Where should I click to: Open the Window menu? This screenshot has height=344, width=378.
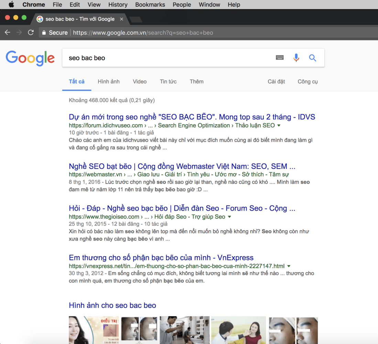(x=209, y=4)
